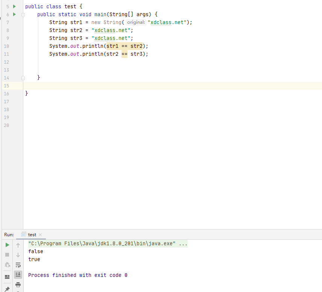Screen dimensions: 322x292
Task: Close the test run tab
Action: click(x=40, y=235)
